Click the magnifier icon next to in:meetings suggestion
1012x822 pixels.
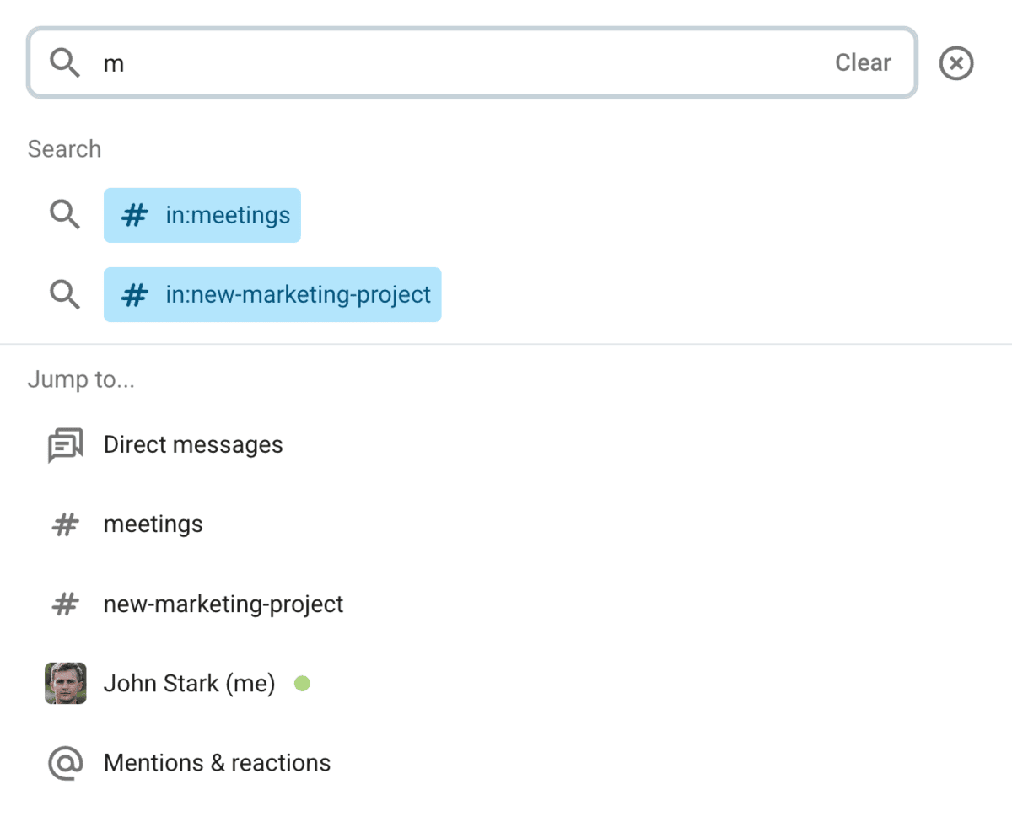(65, 215)
